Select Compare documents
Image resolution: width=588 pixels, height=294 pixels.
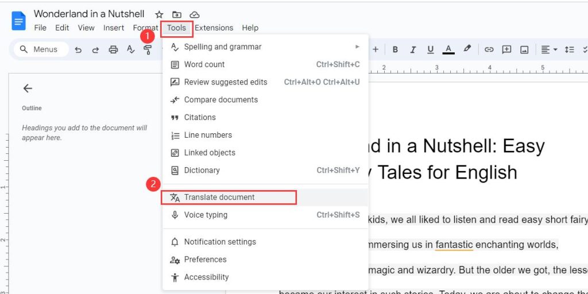click(265, 100)
